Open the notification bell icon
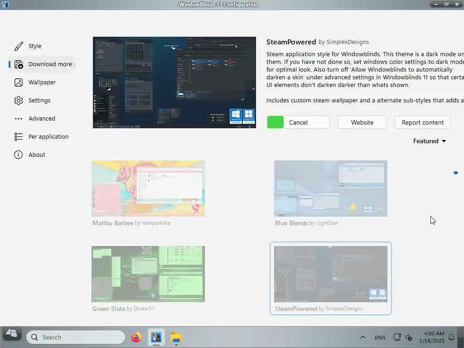The width and height of the screenshot is (464, 348). (x=451, y=337)
